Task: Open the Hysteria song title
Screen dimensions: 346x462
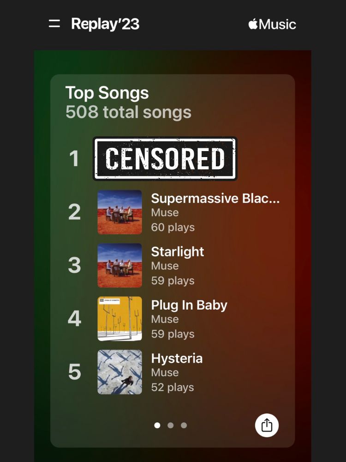Action: pos(177,359)
